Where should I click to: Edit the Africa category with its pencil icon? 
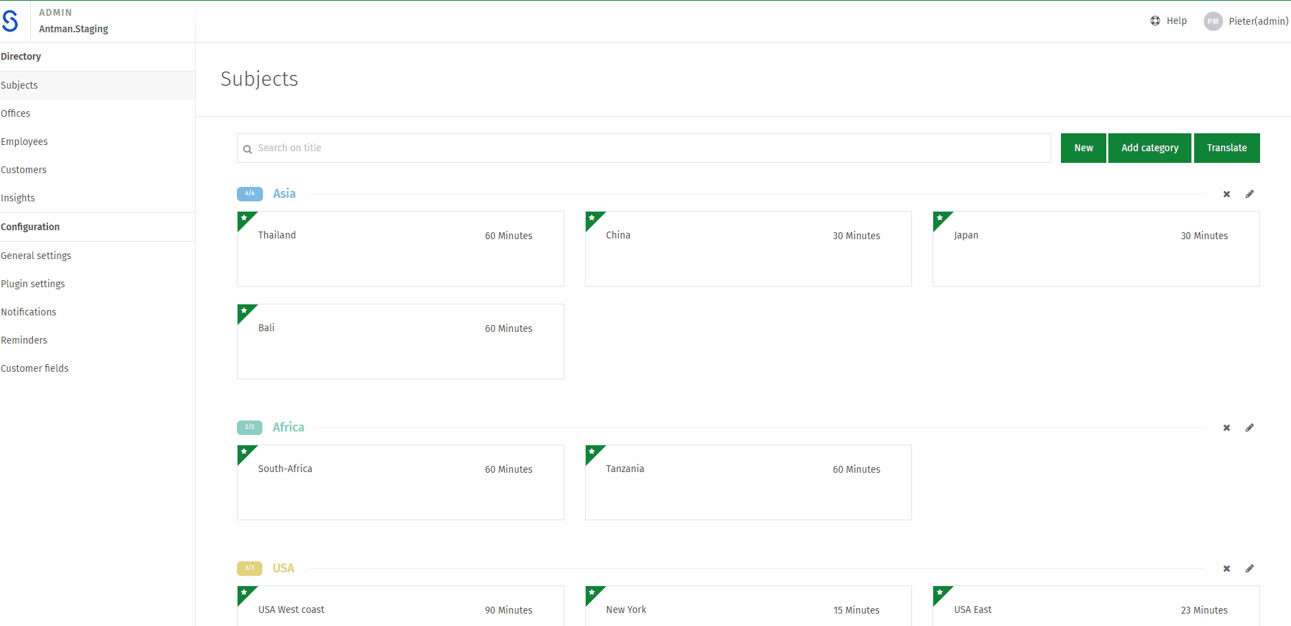click(x=1250, y=428)
